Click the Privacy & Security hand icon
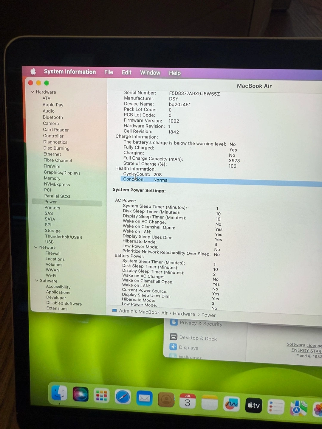Viewport: 322px width, 429px height. [x=174, y=322]
